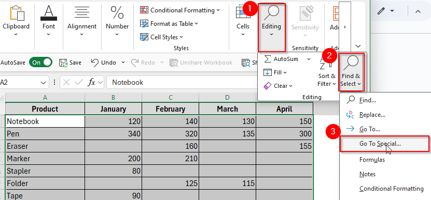431x200 pixels.
Task: Select column D header
Action: pos(227,97)
